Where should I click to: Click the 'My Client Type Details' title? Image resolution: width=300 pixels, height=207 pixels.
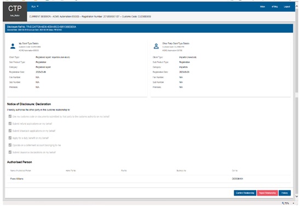28,43
